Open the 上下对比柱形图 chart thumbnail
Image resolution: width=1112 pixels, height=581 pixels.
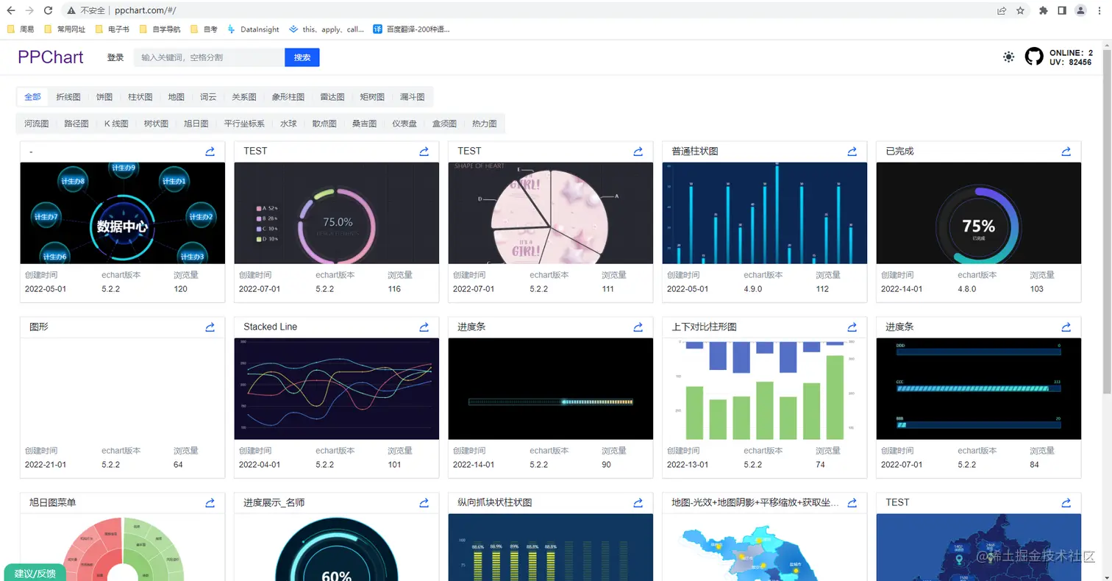pyautogui.click(x=765, y=389)
